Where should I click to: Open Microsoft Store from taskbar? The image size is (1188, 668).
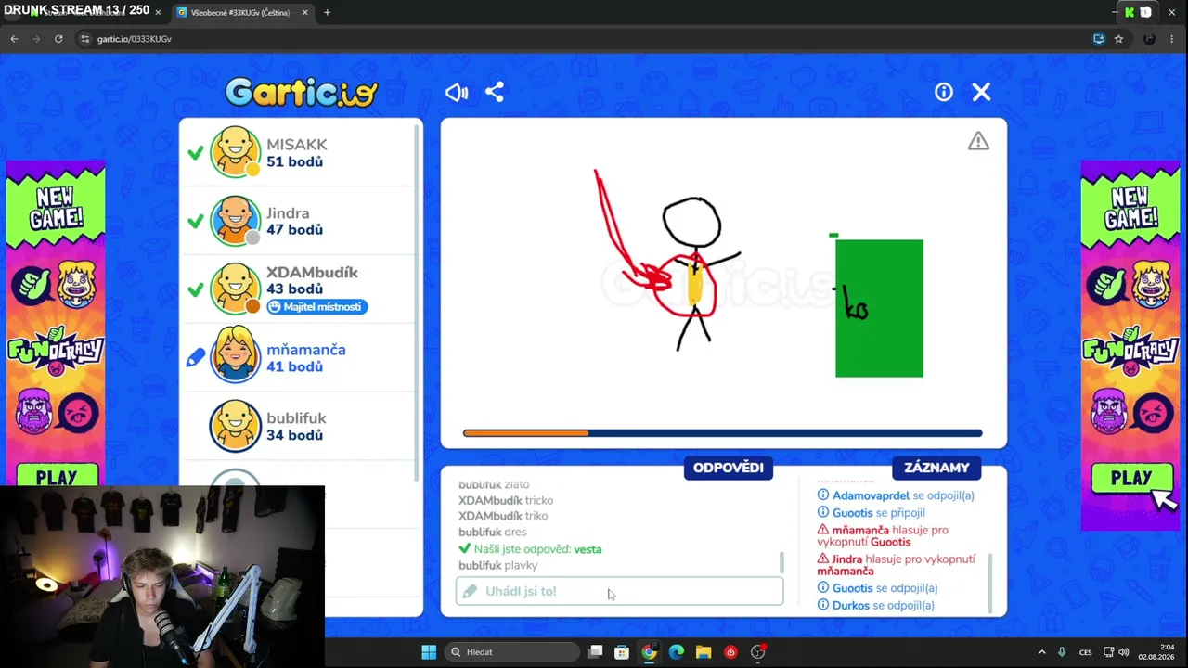coord(622,652)
